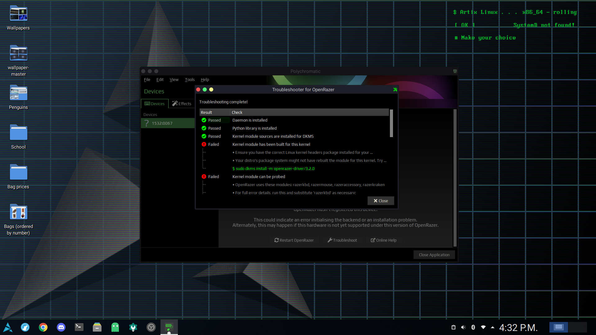Close the OpenRazer troubleshooter dialog
Screen dimensions: 596x335
381,201
